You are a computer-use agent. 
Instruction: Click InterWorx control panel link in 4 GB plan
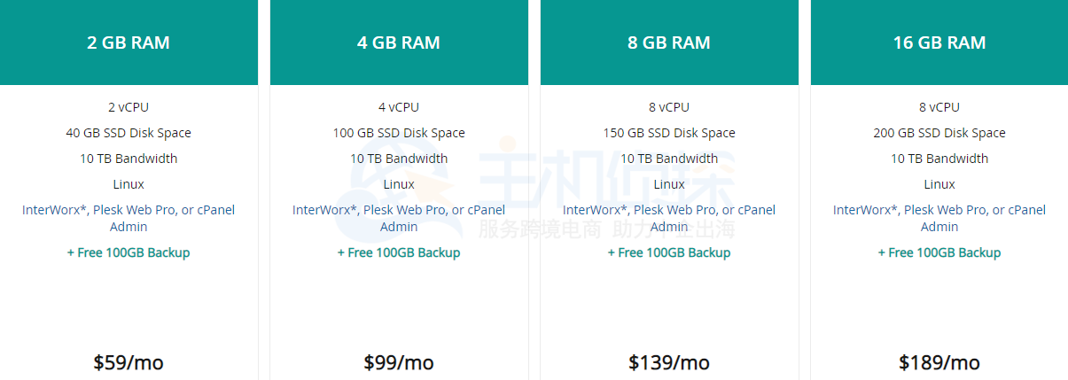coord(323,210)
